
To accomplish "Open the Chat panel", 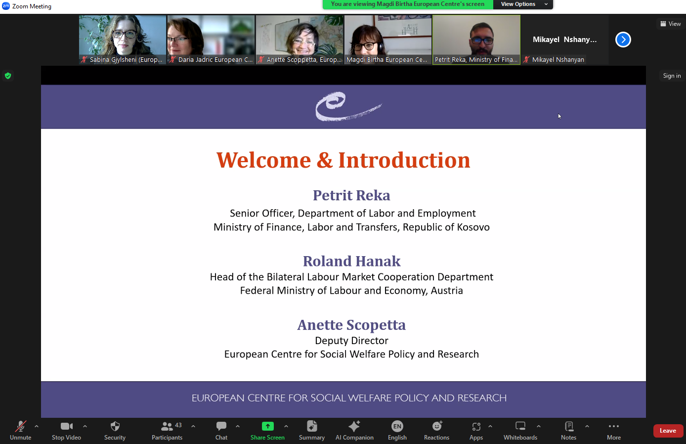I will 221,430.
